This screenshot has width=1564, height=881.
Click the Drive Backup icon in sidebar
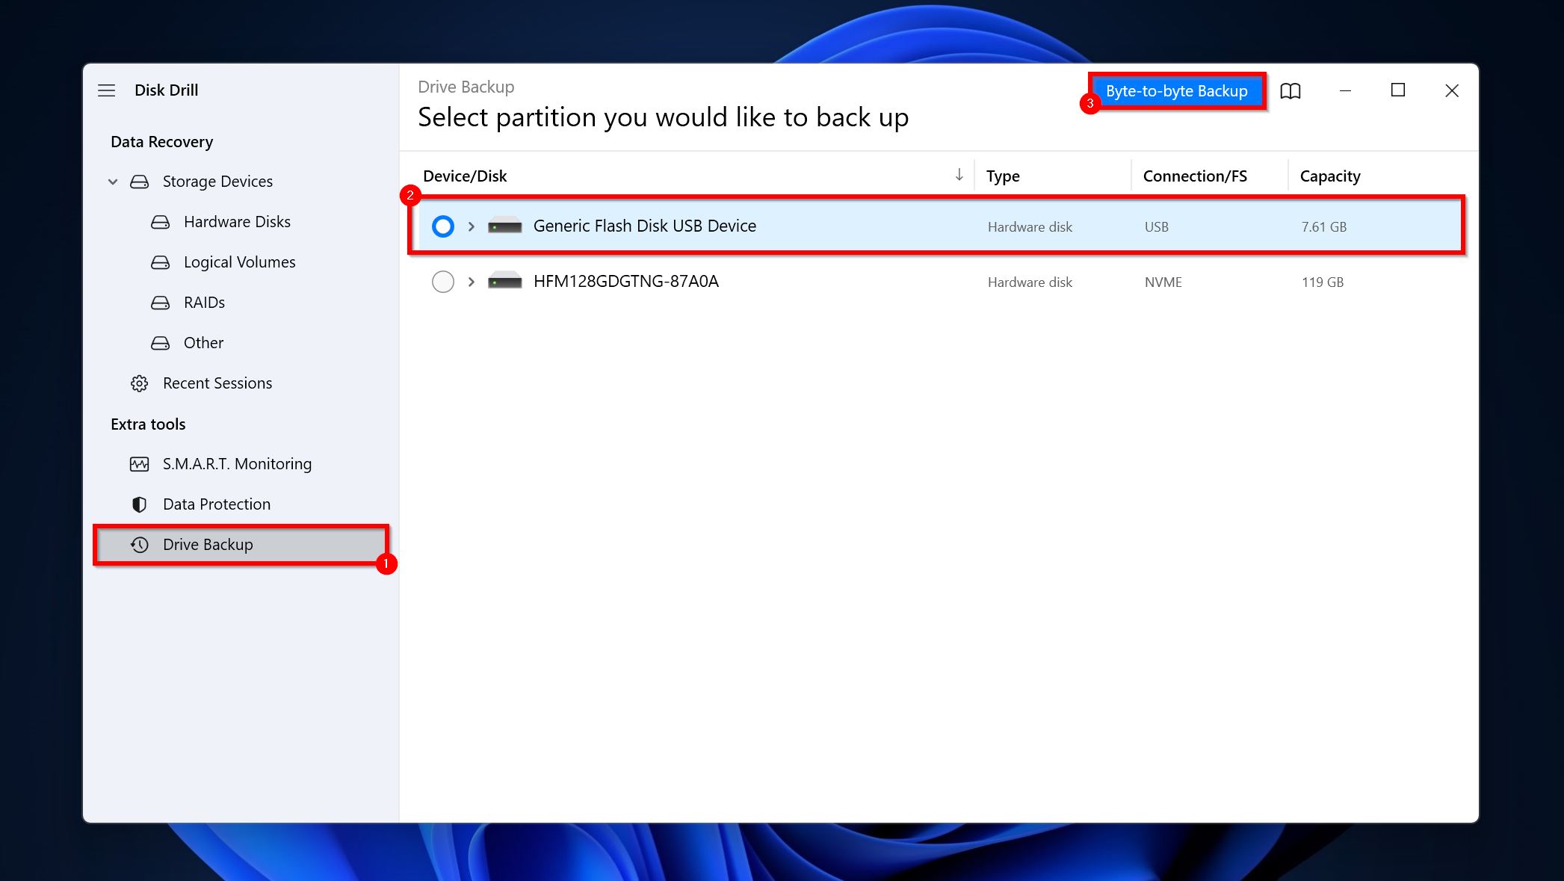tap(140, 544)
